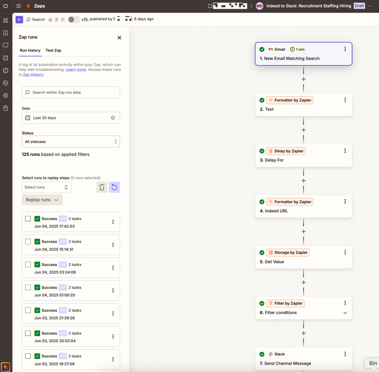
Task: Open options menu on Delay For step 3
Action: pos(345,151)
